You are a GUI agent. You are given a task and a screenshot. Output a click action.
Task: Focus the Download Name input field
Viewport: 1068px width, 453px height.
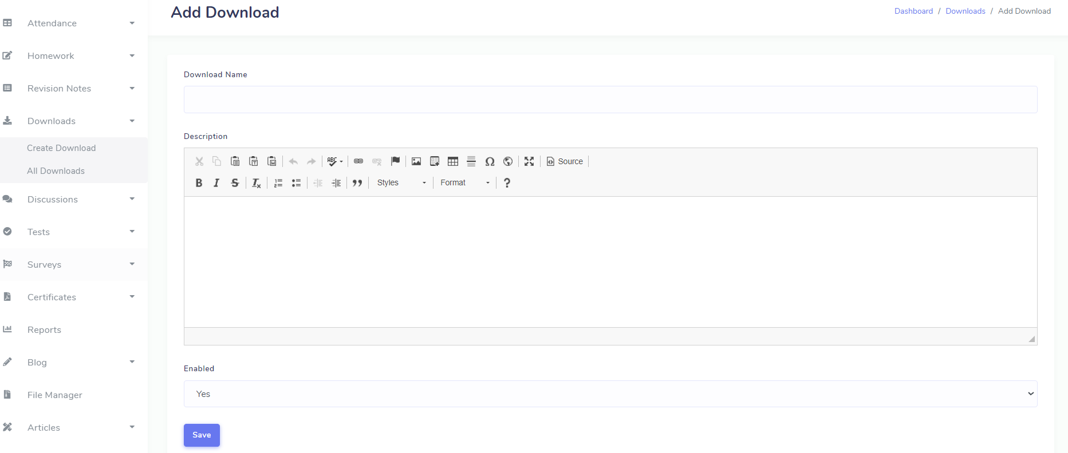(x=610, y=100)
